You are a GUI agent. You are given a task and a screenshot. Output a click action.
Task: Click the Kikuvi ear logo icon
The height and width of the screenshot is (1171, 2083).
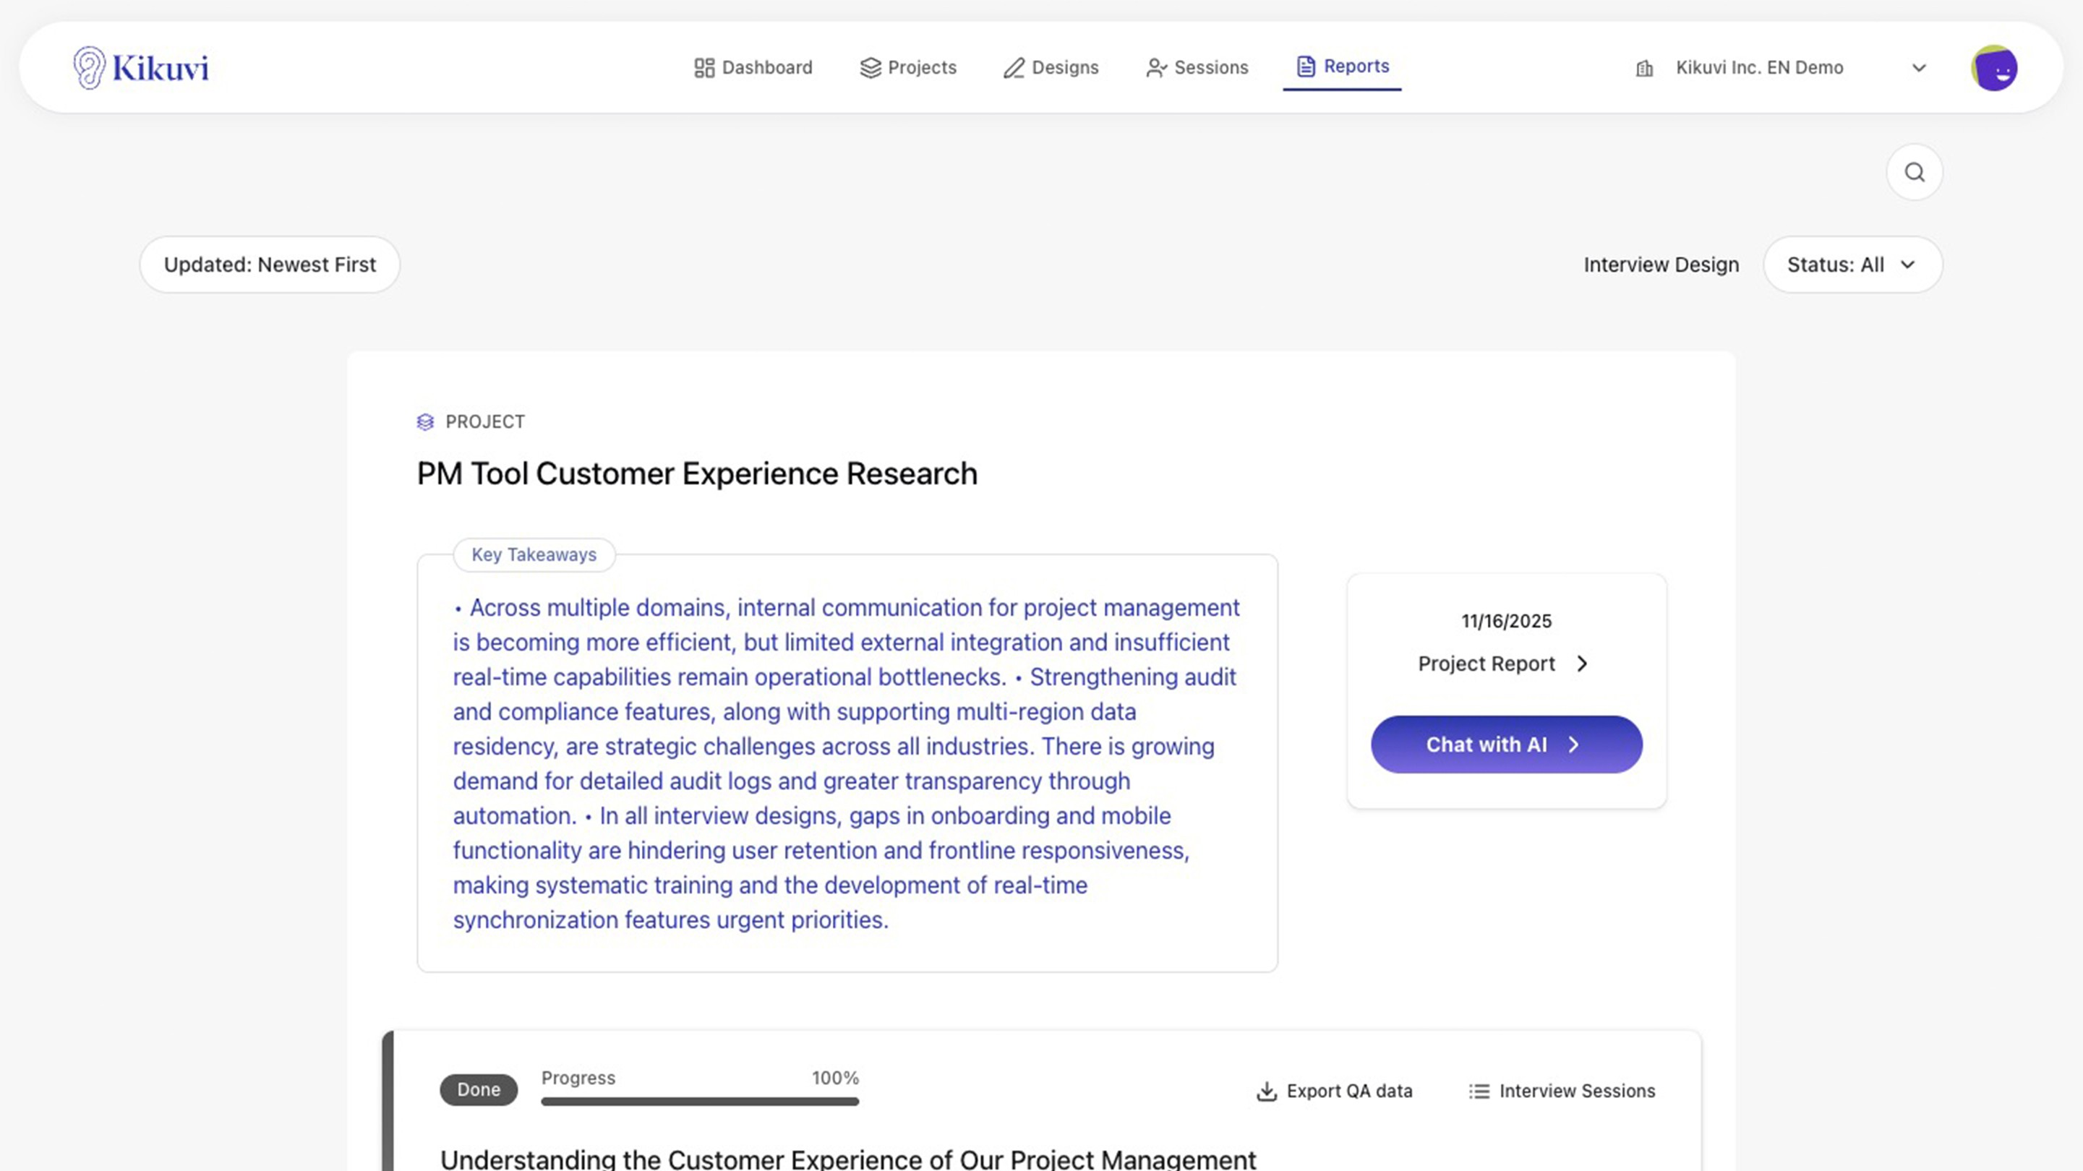[89, 67]
